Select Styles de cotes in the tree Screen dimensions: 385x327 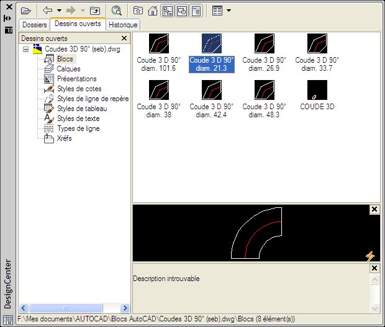[79, 89]
